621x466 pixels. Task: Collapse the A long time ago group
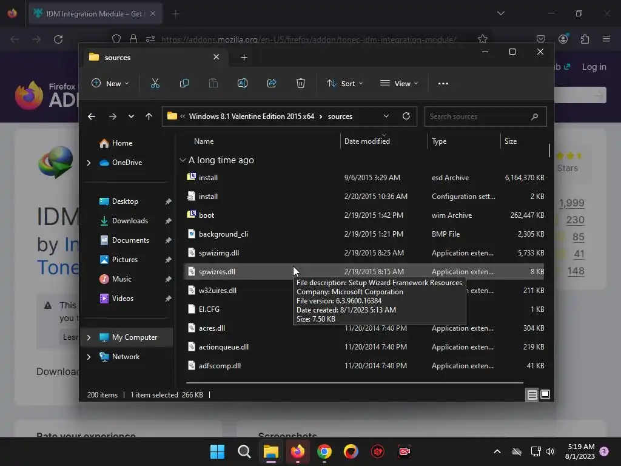(x=183, y=160)
